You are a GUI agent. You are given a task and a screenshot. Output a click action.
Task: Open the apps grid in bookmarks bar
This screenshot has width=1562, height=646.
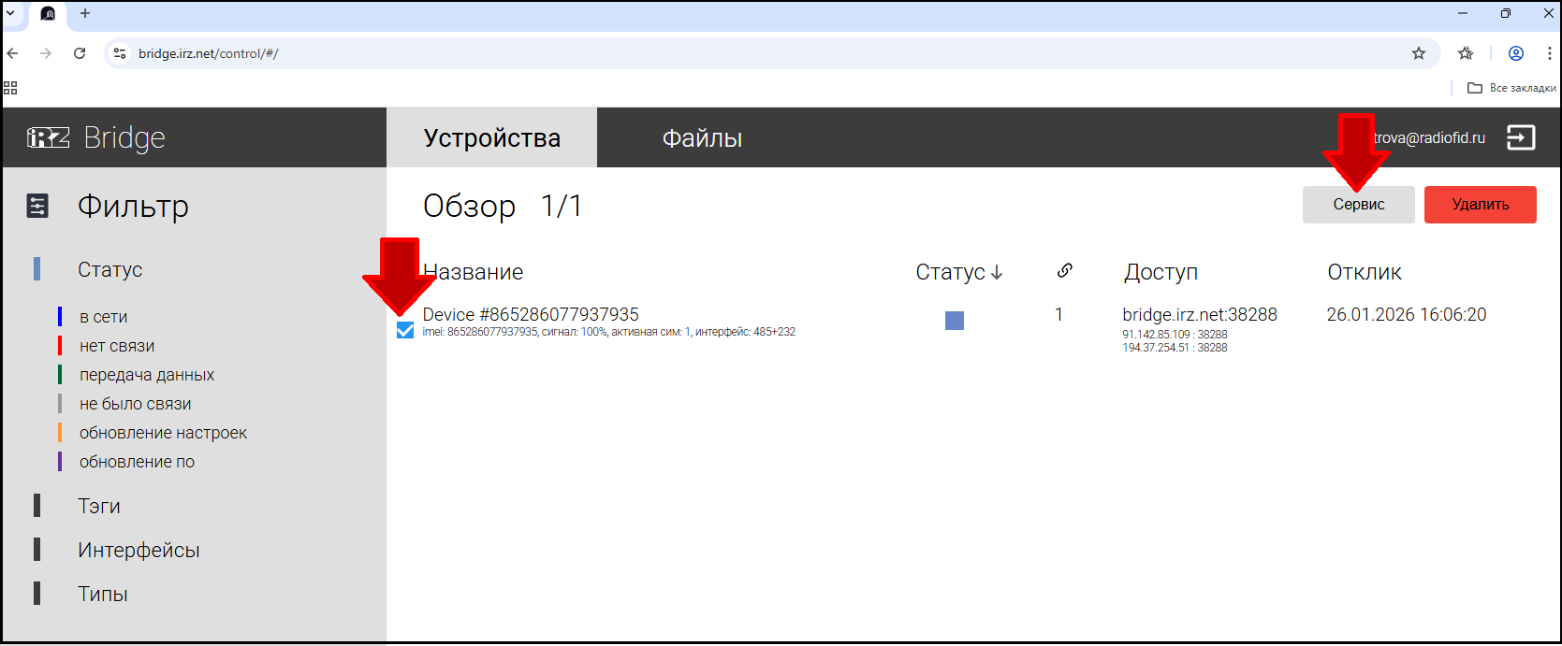11,88
